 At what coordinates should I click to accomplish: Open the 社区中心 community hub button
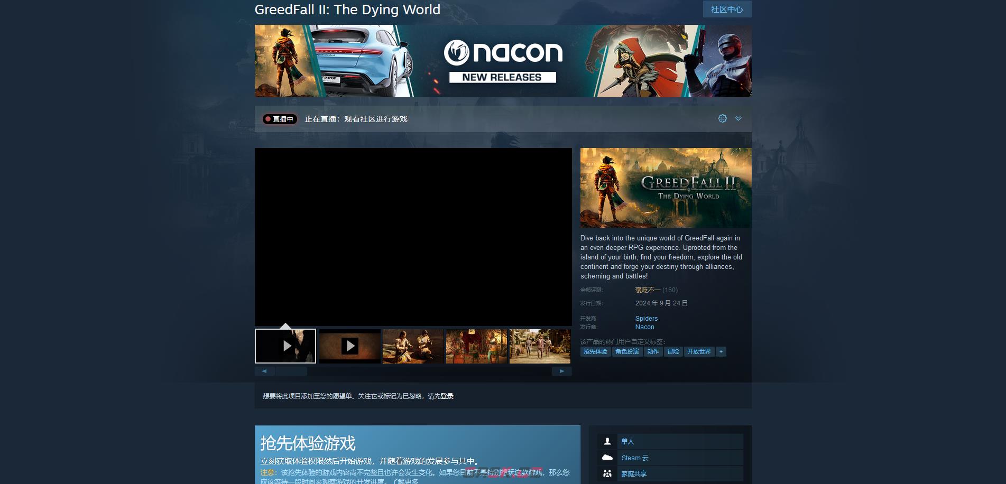point(727,9)
